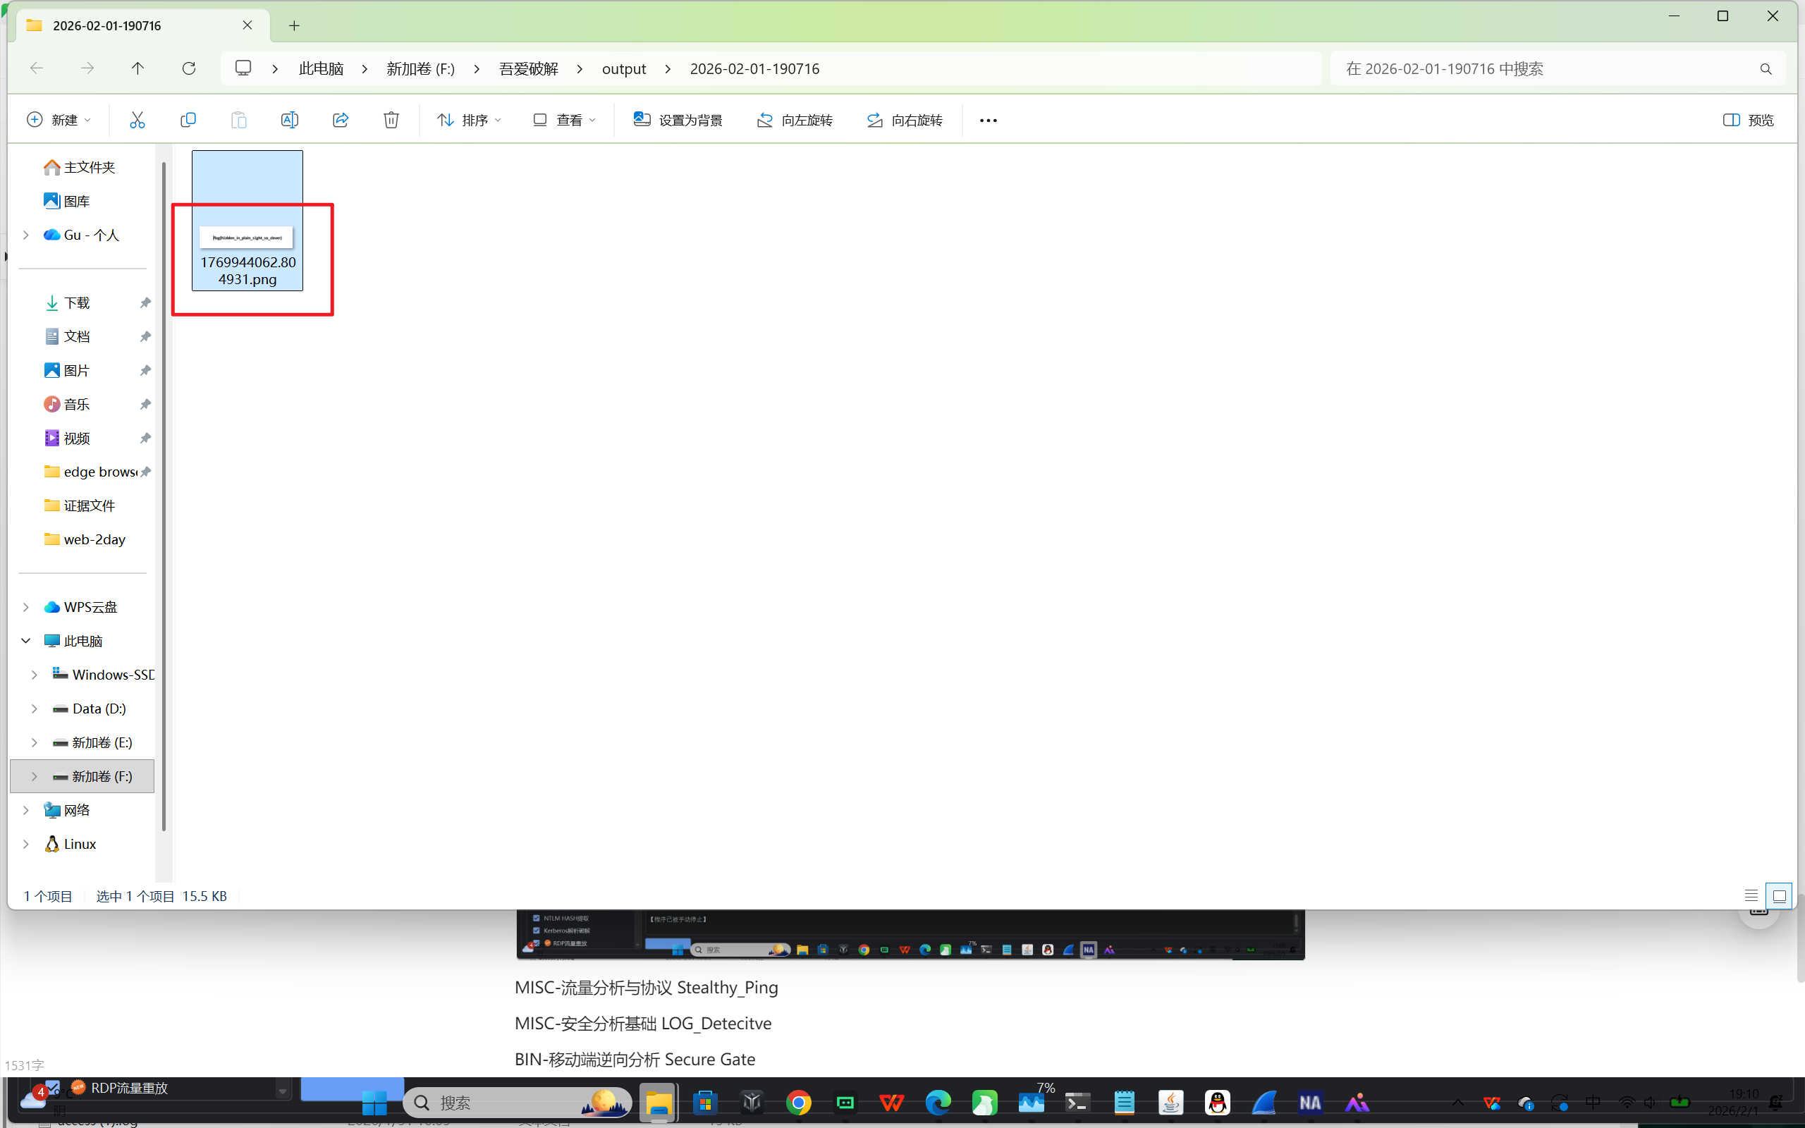This screenshot has width=1805, height=1128.
Task: Click output in breadcrumb path
Action: (623, 68)
